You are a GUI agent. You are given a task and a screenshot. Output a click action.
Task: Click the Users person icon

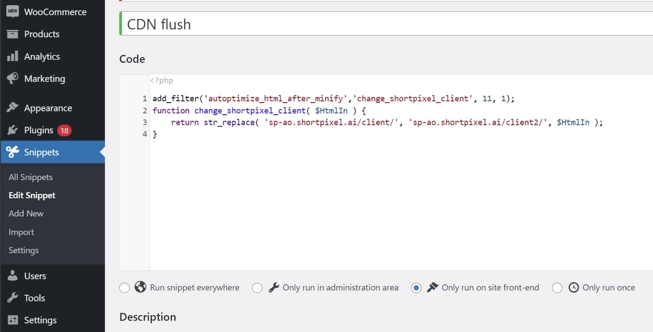click(13, 276)
